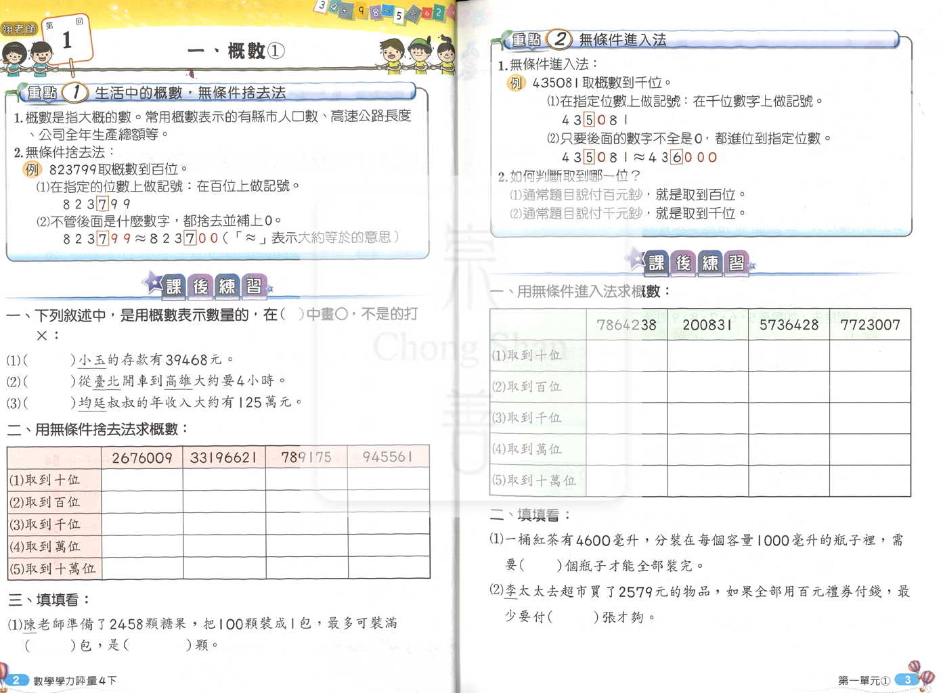Click the footer text "數學學力評量4下"
Image resolution: width=943 pixels, height=693 pixels.
(75, 681)
